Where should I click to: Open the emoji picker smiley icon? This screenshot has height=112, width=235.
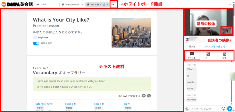pyautogui.click(x=223, y=108)
